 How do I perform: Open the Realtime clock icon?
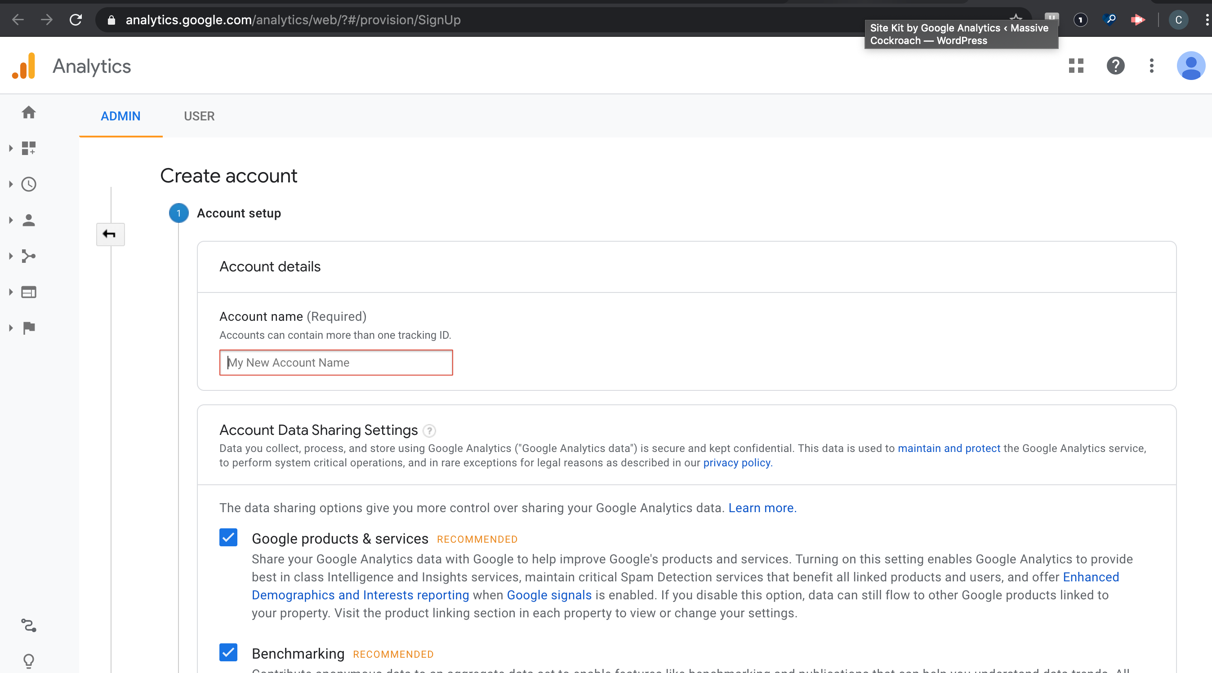(x=29, y=184)
